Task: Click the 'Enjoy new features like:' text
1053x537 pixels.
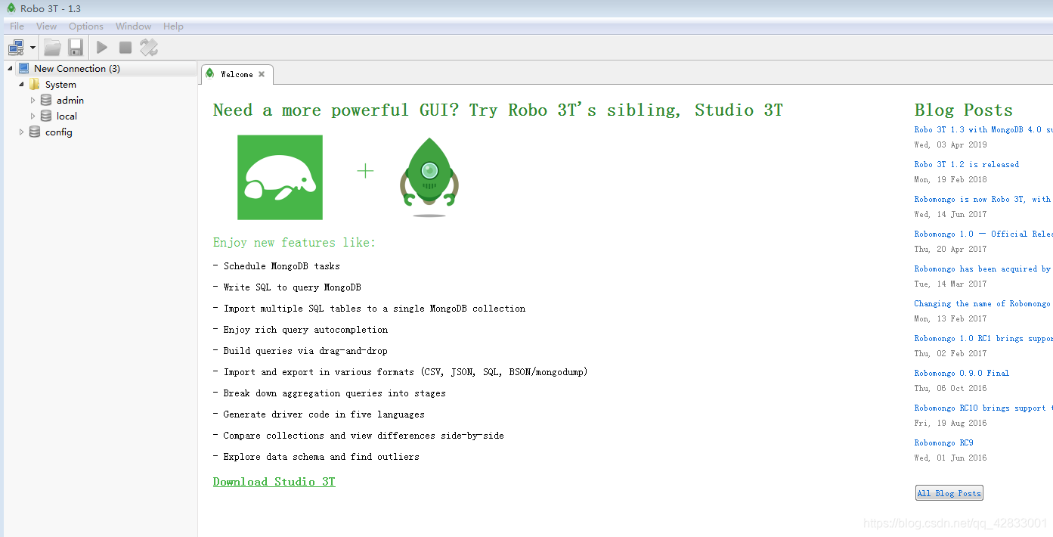Action: 294,243
